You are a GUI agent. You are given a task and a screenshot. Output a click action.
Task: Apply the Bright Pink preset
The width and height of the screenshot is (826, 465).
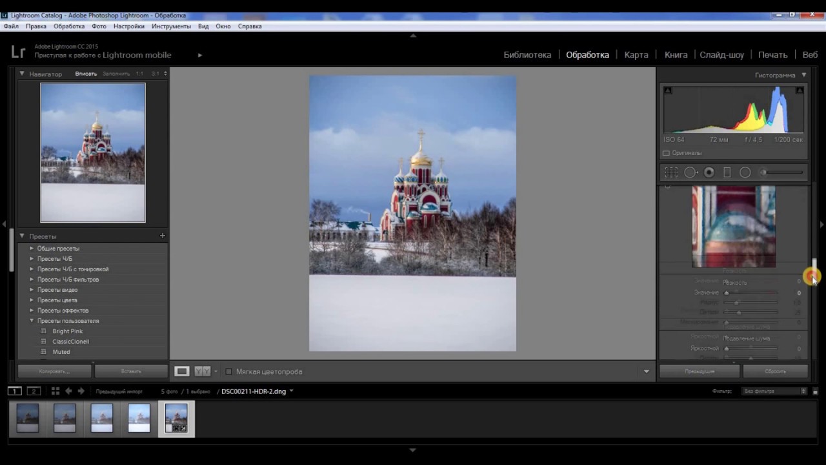pos(68,331)
